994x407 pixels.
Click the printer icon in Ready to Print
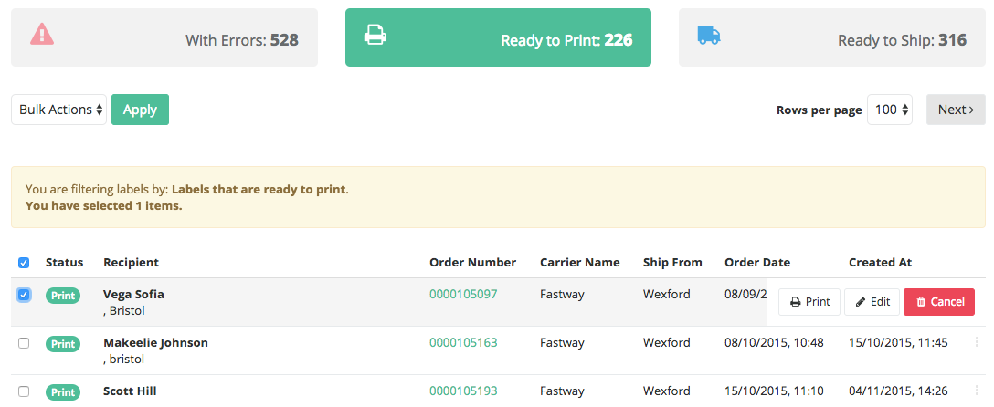pos(375,34)
